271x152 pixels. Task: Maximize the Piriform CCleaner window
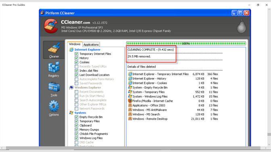240,13
